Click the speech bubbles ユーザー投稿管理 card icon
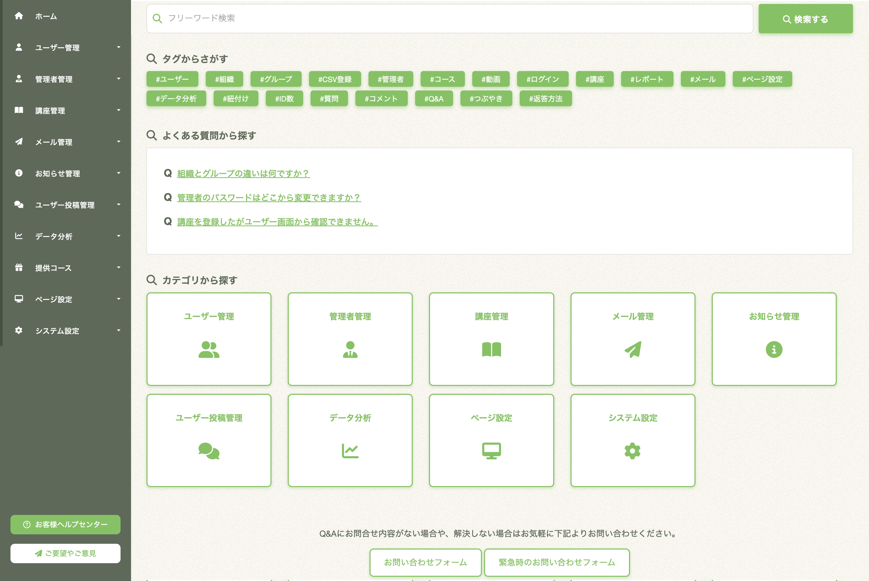 [209, 451]
